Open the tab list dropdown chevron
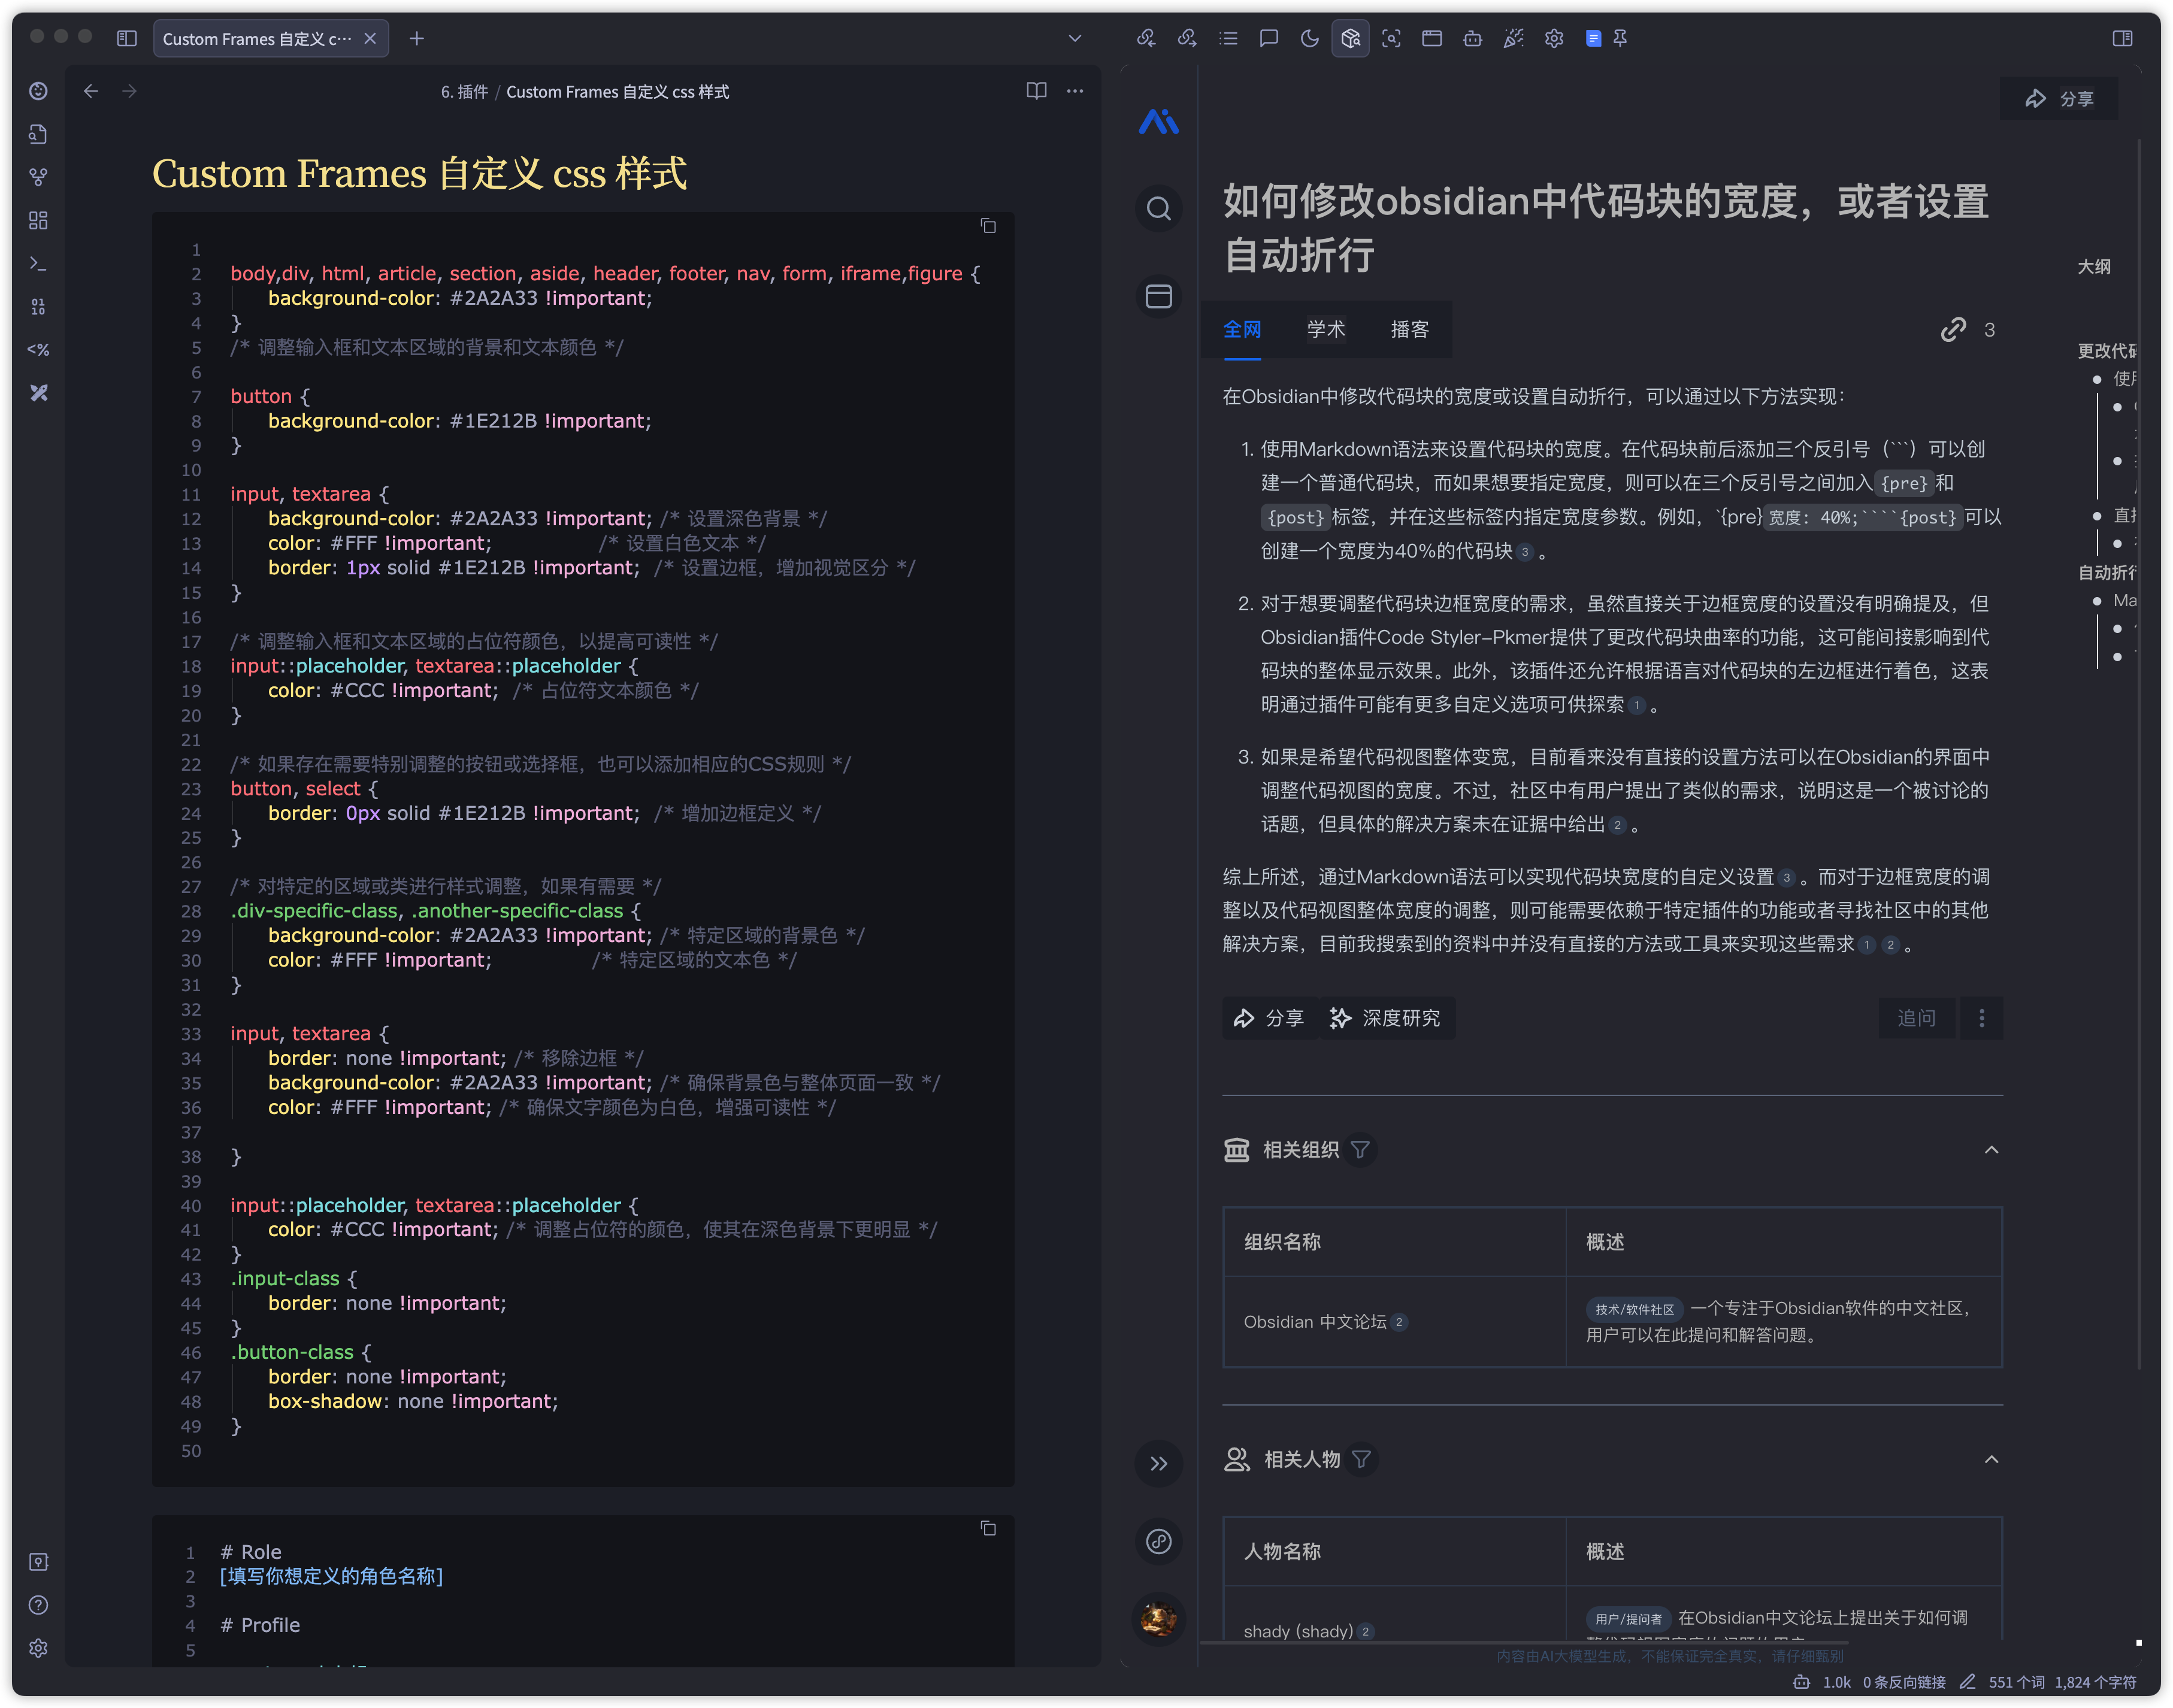This screenshot has width=2173, height=1708. click(1075, 38)
